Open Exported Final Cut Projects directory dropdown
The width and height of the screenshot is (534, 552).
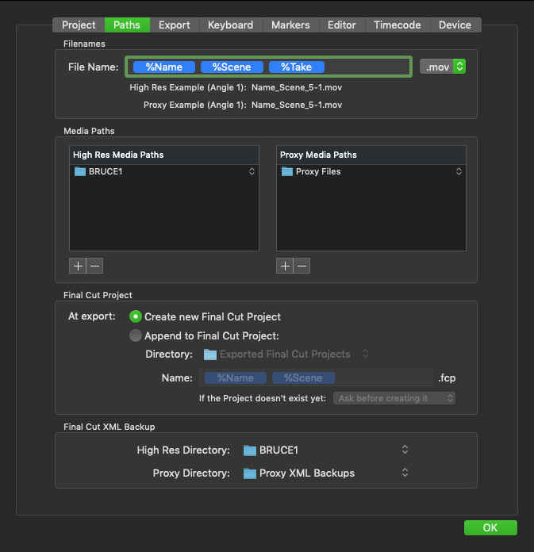coord(365,354)
